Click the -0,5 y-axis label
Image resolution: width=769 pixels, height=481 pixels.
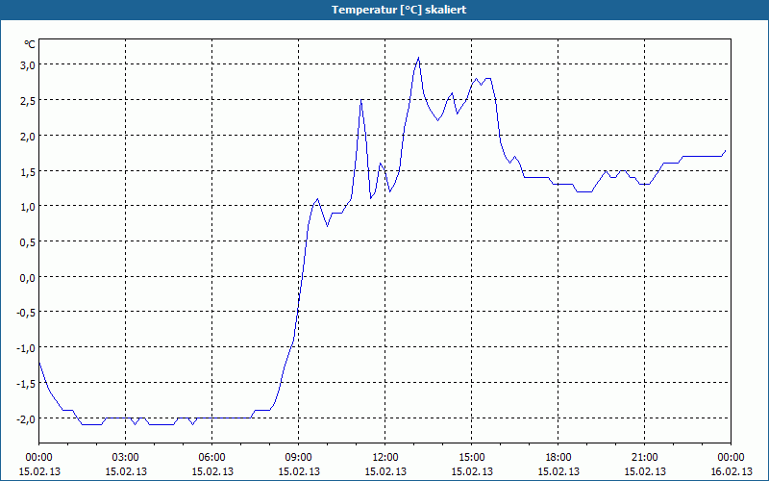(x=26, y=313)
